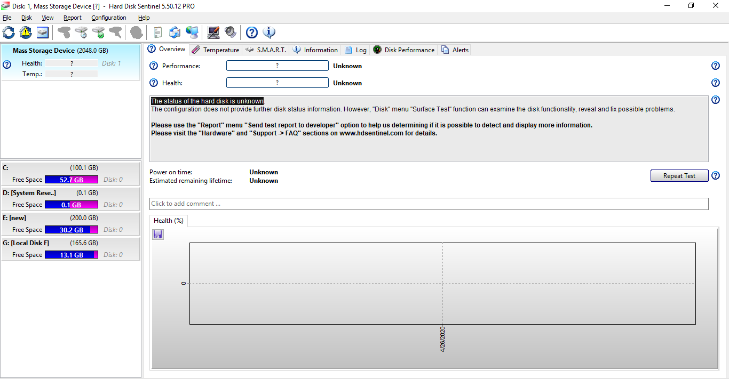Click the gray circle toolbar icon
The width and height of the screenshot is (729, 379).
tap(137, 33)
